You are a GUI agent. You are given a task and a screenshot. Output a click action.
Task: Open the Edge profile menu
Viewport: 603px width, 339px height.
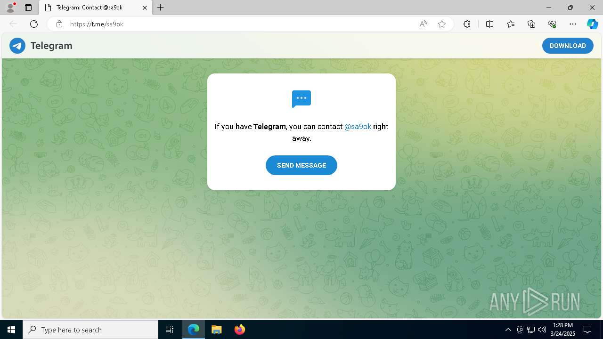click(10, 8)
